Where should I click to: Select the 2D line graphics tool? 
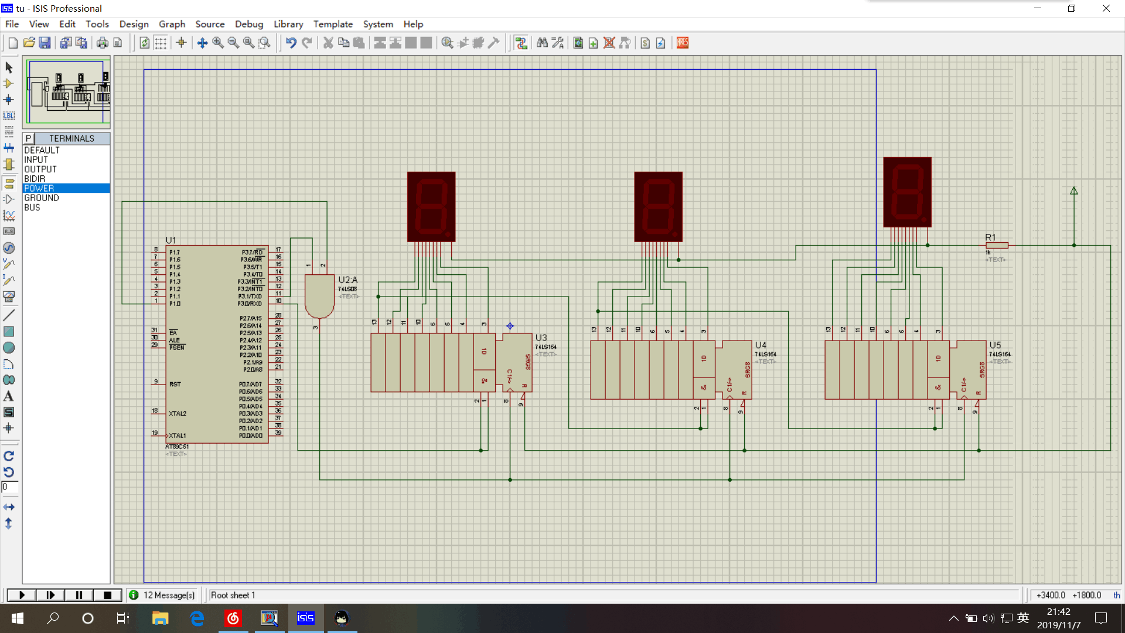tap(9, 315)
